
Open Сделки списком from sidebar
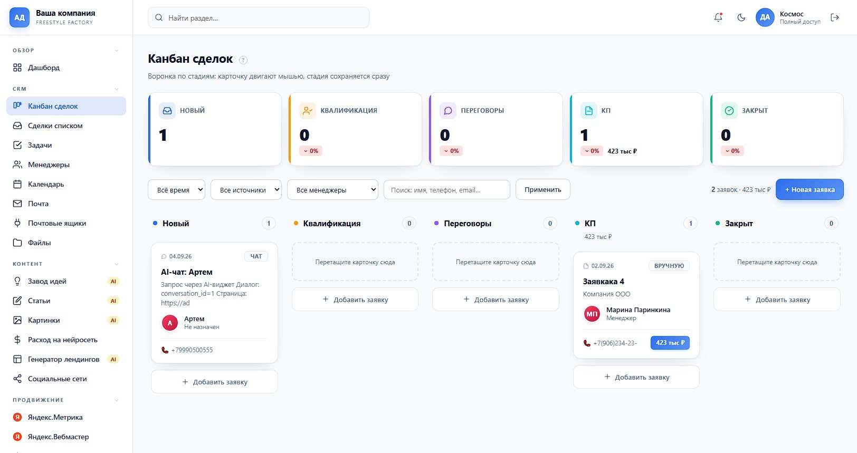pos(66,126)
